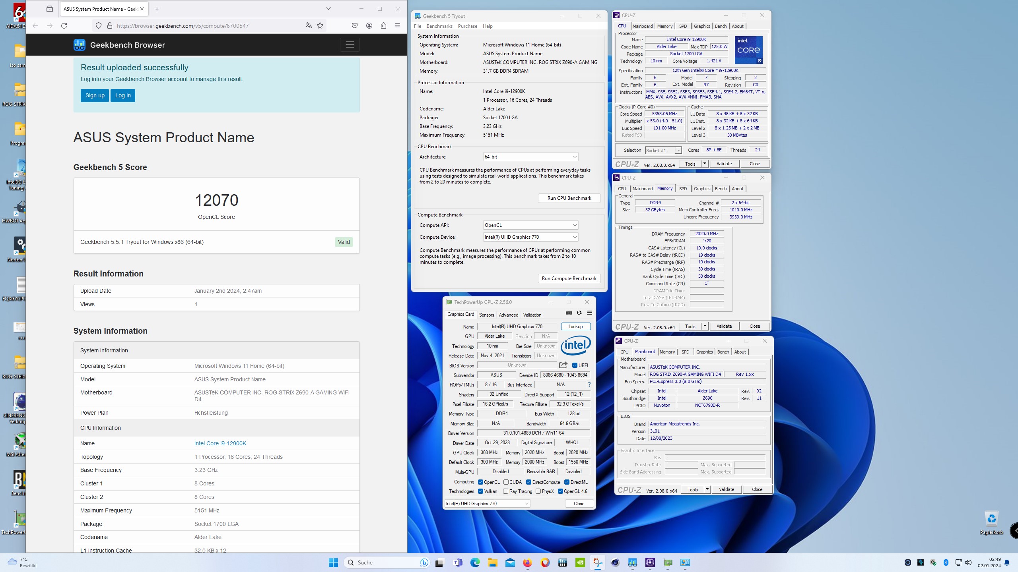Image resolution: width=1018 pixels, height=572 pixels.
Task: Click the browser account profile icon
Action: [369, 26]
